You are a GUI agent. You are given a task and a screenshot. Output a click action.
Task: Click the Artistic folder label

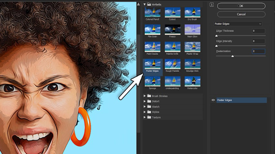click(157, 5)
